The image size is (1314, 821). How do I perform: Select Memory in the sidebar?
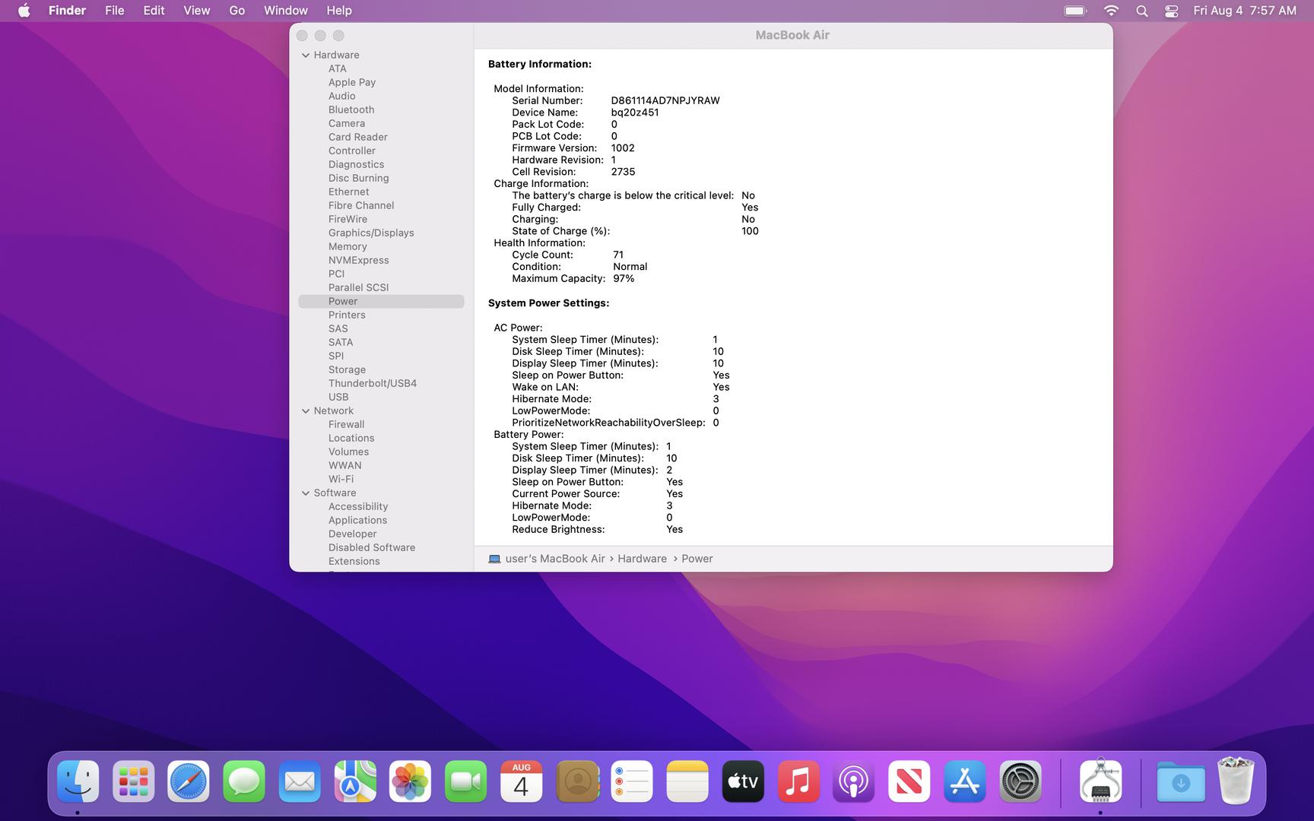click(348, 246)
